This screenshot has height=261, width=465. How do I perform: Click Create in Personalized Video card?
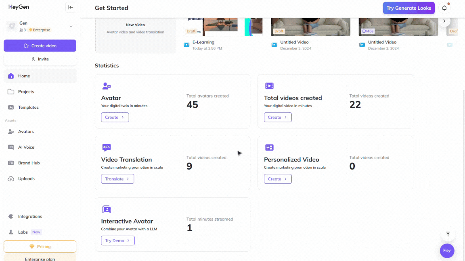coord(278,179)
